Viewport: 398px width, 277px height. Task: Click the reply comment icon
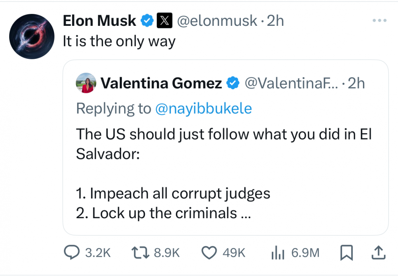point(73,253)
